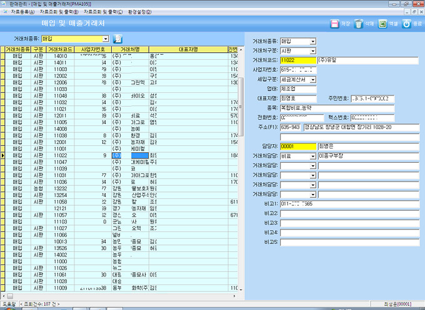
Task: Click the postal code field 635-943
Action: click(x=290, y=127)
